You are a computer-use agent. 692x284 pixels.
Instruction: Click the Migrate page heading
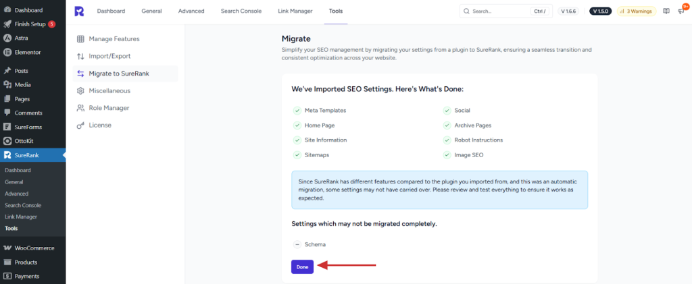pos(296,38)
